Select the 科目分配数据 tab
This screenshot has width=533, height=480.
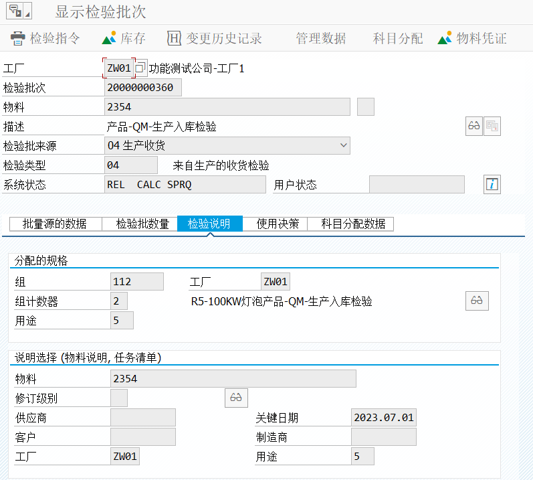tap(353, 224)
